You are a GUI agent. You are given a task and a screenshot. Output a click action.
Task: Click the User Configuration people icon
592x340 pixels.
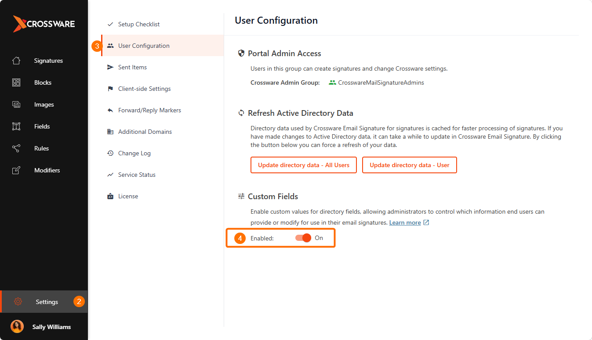[110, 46]
